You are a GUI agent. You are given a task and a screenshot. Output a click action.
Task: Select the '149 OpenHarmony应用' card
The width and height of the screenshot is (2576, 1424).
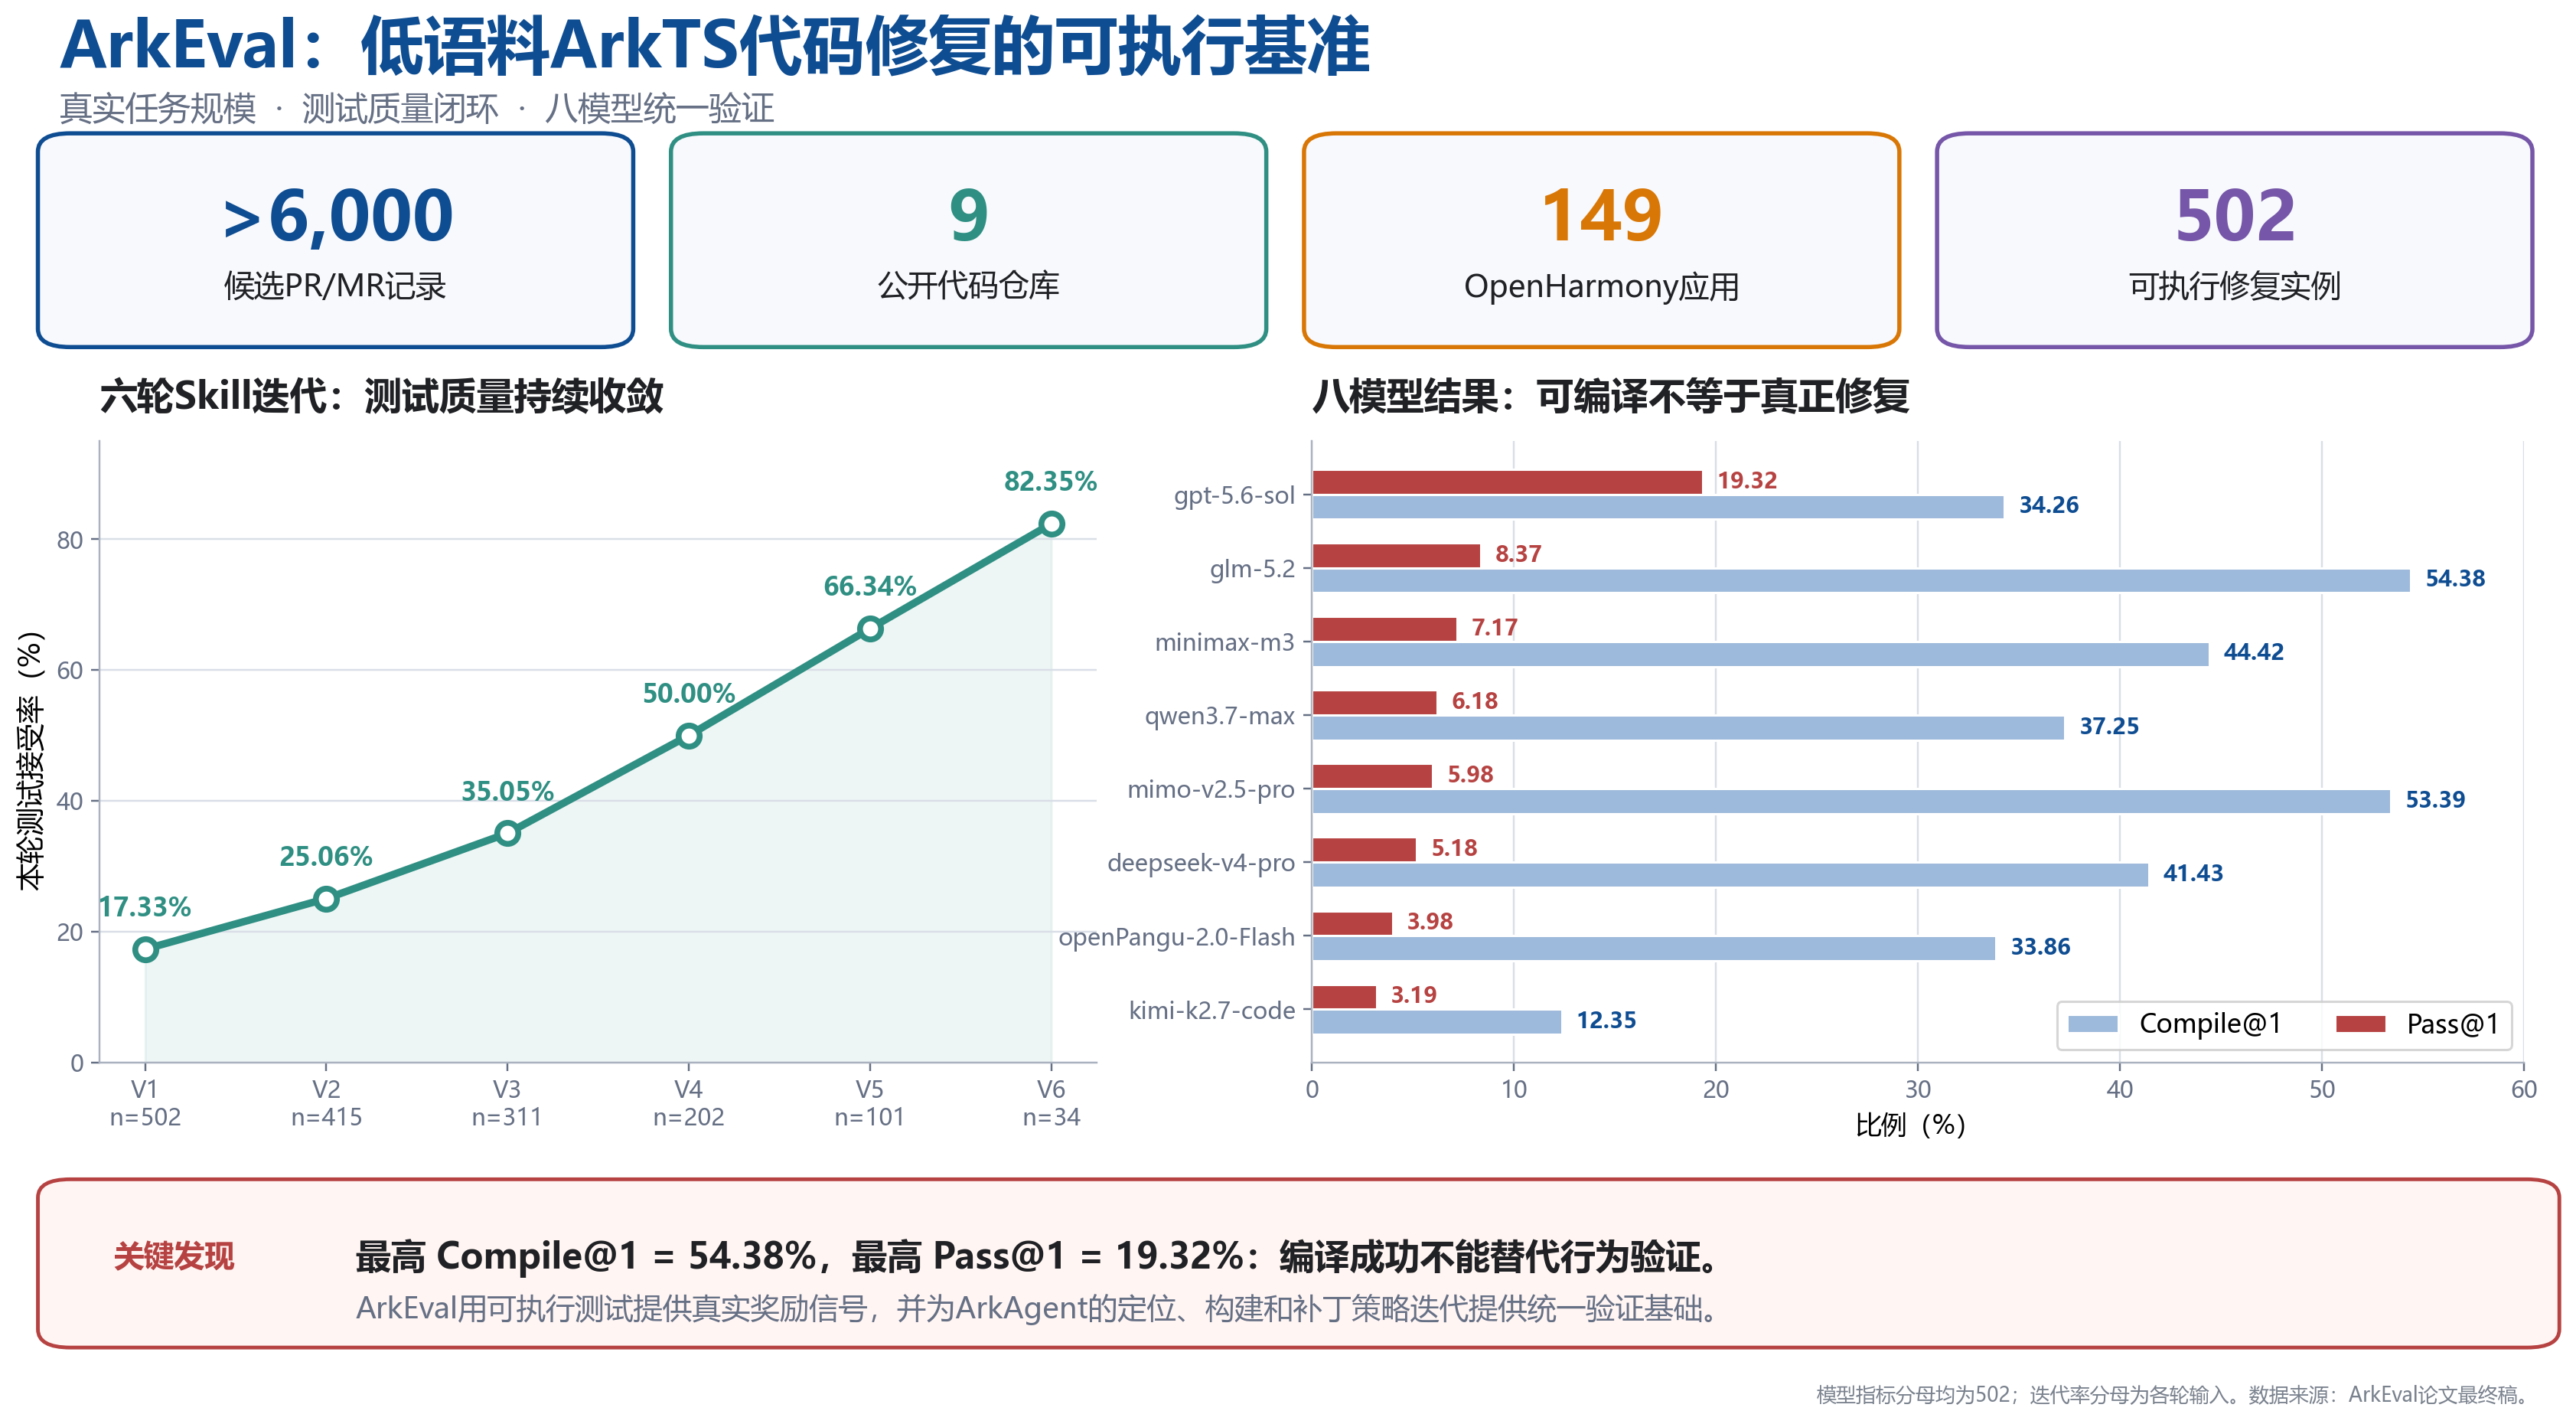click(1601, 240)
